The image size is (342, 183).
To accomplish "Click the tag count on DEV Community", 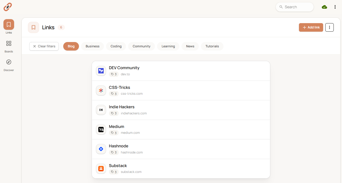I will [x=114, y=74].
